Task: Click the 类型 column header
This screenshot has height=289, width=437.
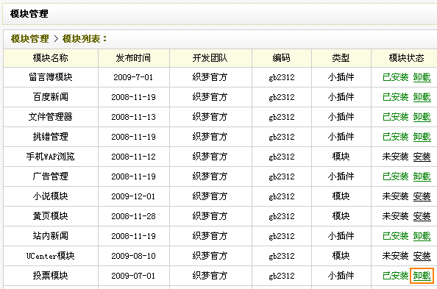Action: pyautogui.click(x=341, y=58)
